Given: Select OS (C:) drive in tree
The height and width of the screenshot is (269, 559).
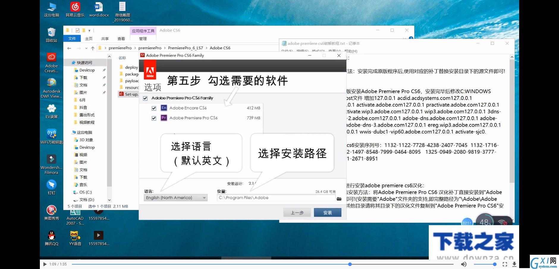Looking at the screenshot, I should tap(86, 192).
